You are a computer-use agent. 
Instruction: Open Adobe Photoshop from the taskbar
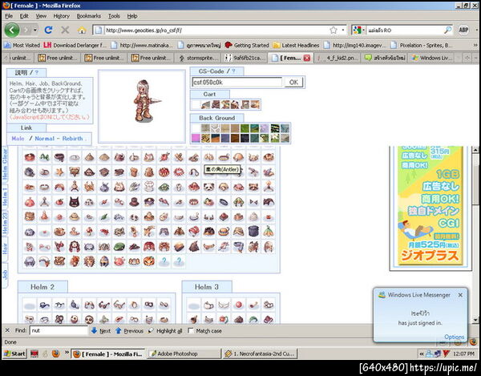(x=184, y=354)
